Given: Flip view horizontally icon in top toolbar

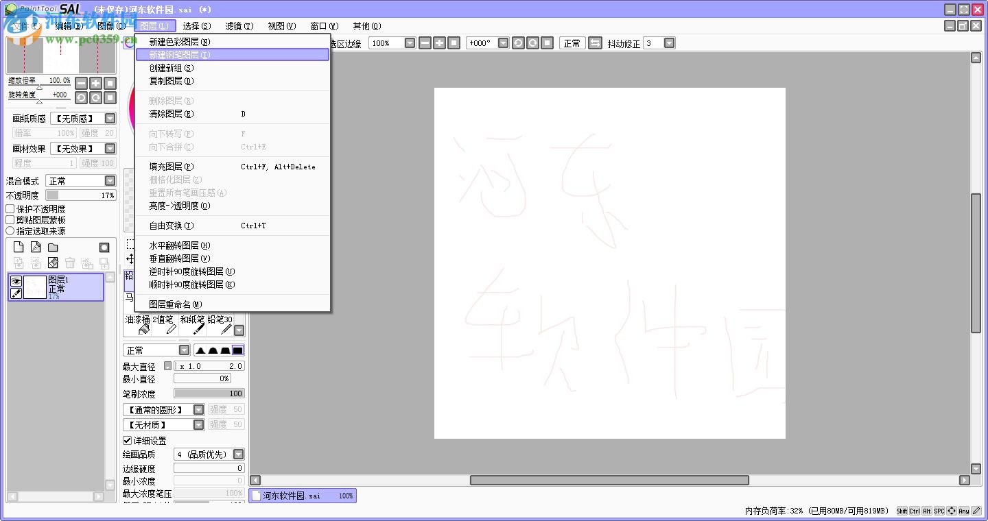Looking at the screenshot, I should [595, 43].
